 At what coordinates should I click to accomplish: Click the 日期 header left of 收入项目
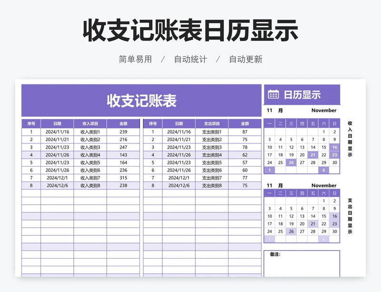click(x=57, y=123)
